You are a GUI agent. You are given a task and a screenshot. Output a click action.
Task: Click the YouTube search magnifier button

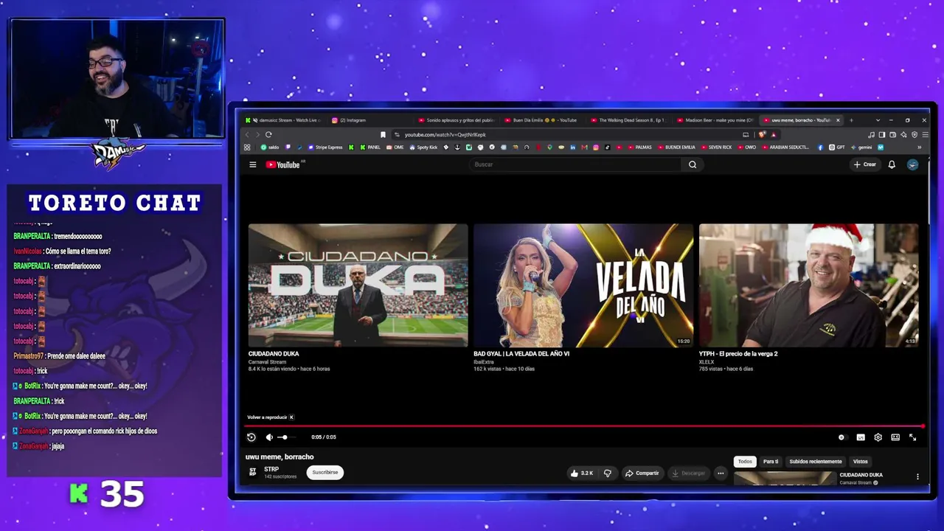[x=693, y=164]
